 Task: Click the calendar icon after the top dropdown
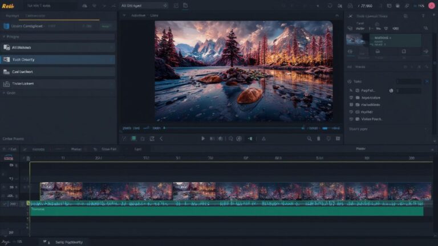[x=176, y=6]
